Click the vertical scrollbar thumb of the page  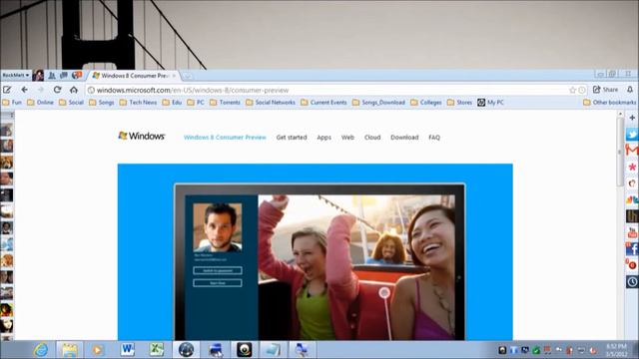(620, 152)
